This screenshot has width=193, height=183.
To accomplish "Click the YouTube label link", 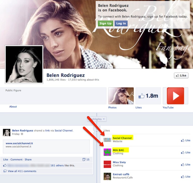I will pos(168,108).
